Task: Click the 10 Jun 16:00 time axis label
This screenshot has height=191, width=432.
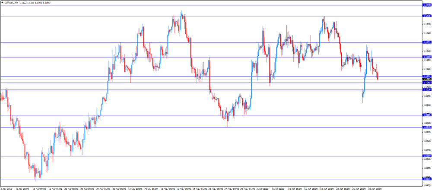Action: (295, 189)
